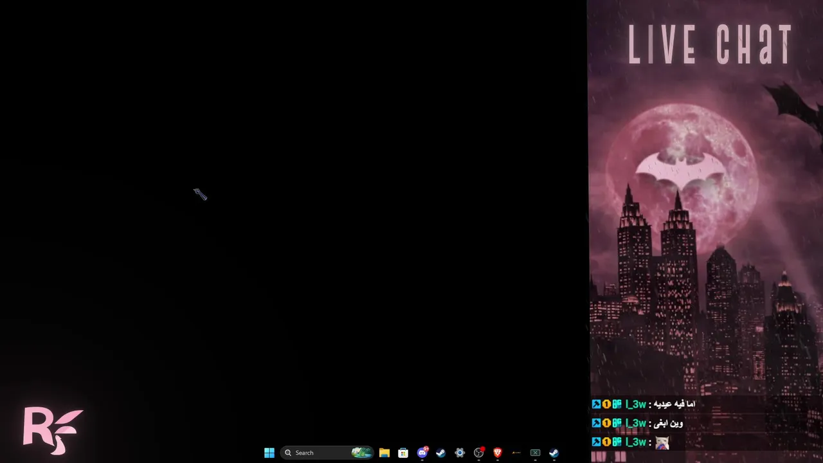Open the first Steam icon beside Discord
The width and height of the screenshot is (823, 463).
(x=441, y=453)
